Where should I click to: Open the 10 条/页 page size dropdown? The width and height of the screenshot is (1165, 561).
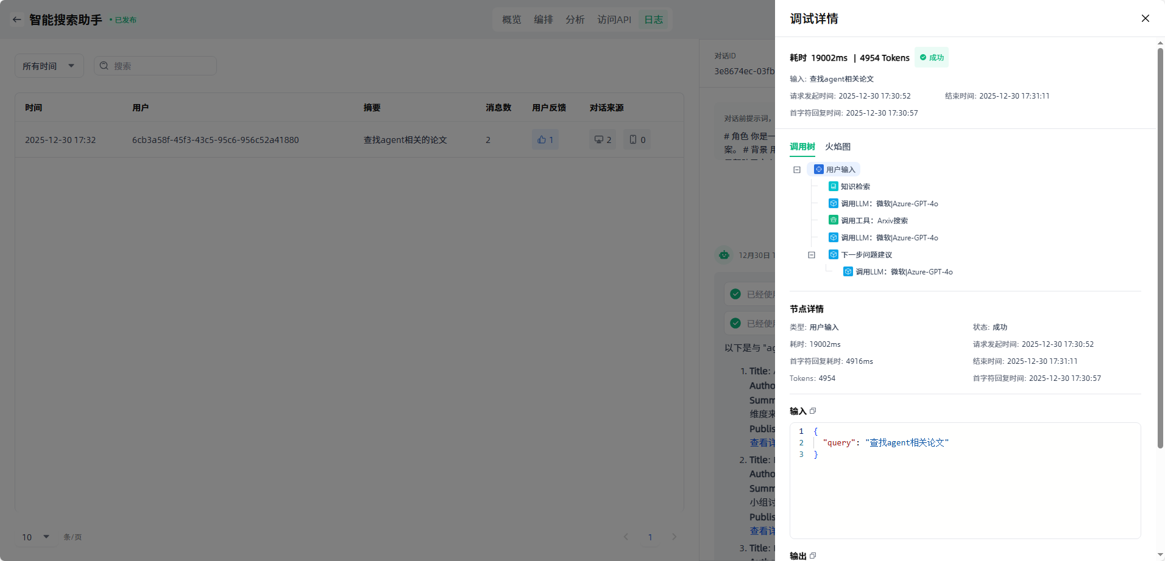36,537
